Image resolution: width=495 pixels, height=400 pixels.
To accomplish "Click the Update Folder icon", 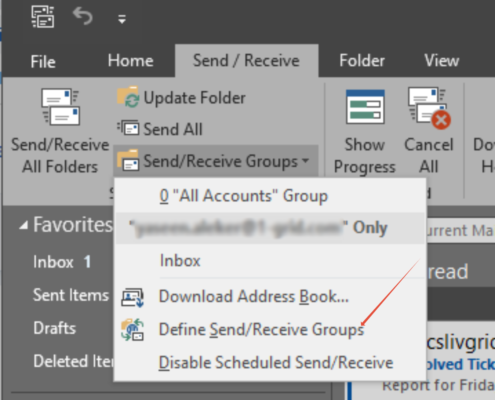I will 128,97.
